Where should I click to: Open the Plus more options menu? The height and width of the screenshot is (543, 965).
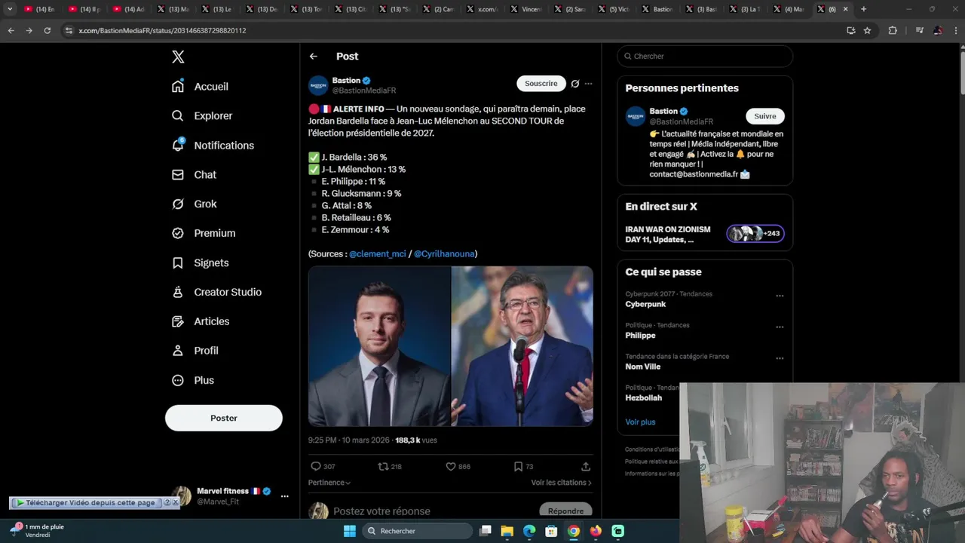(193, 380)
